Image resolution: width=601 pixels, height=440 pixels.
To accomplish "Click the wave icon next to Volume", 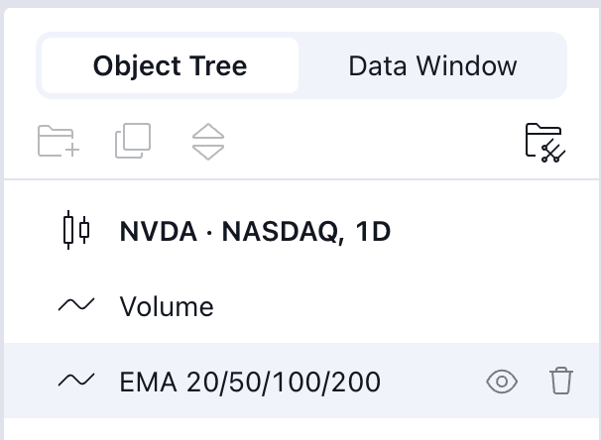I will pyautogui.click(x=75, y=306).
